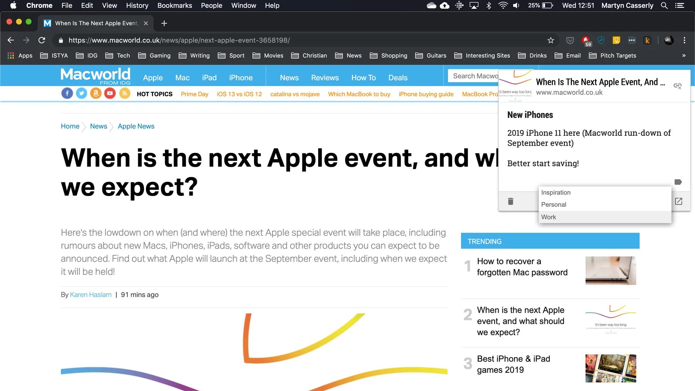The height and width of the screenshot is (391, 695).
Task: Go to Macworld How To section
Action: [364, 78]
